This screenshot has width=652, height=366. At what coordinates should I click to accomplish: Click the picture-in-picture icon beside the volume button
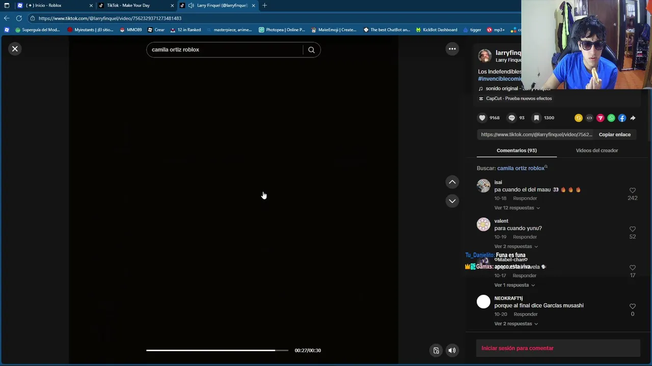pos(436,350)
